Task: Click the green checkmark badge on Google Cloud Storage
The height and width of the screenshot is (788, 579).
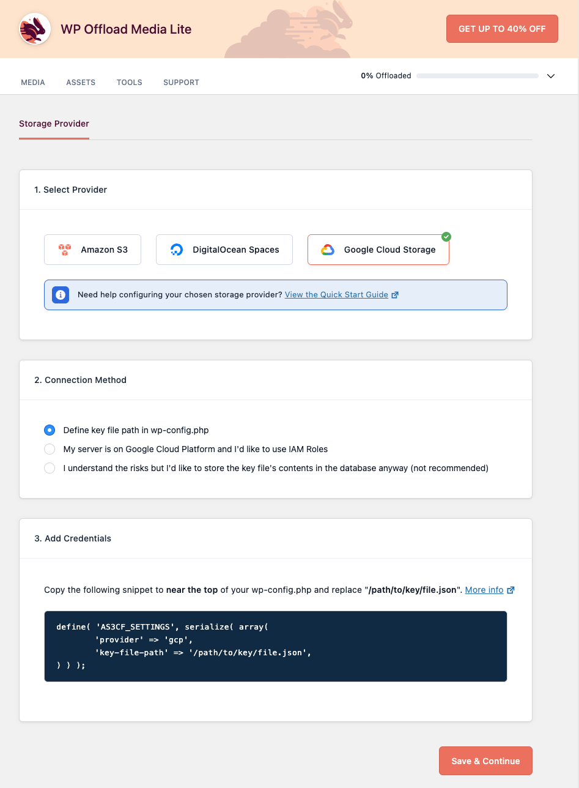Action: (x=446, y=236)
